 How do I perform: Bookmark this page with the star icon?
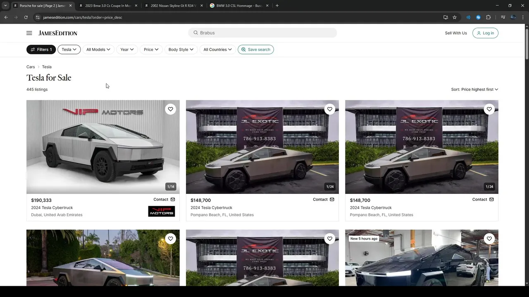pos(455,17)
